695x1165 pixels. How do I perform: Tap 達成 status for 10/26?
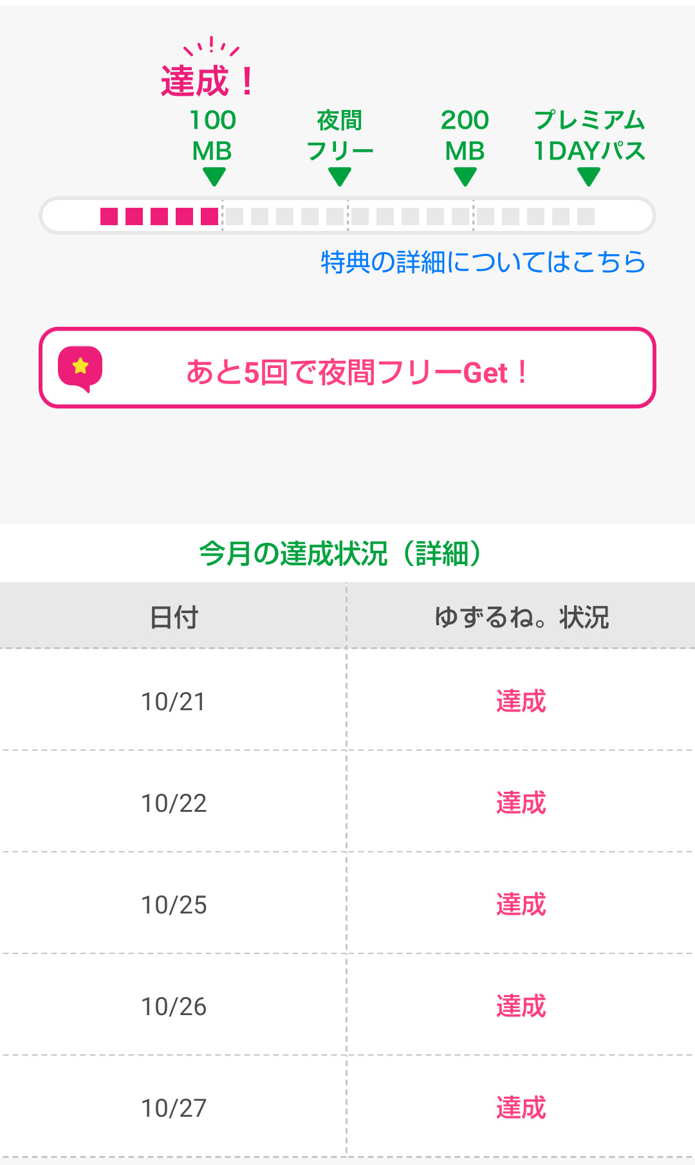pos(521,1006)
